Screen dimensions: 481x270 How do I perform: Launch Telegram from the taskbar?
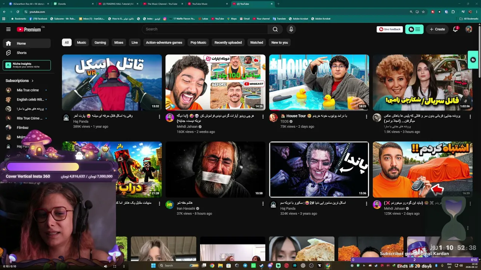click(x=245, y=265)
